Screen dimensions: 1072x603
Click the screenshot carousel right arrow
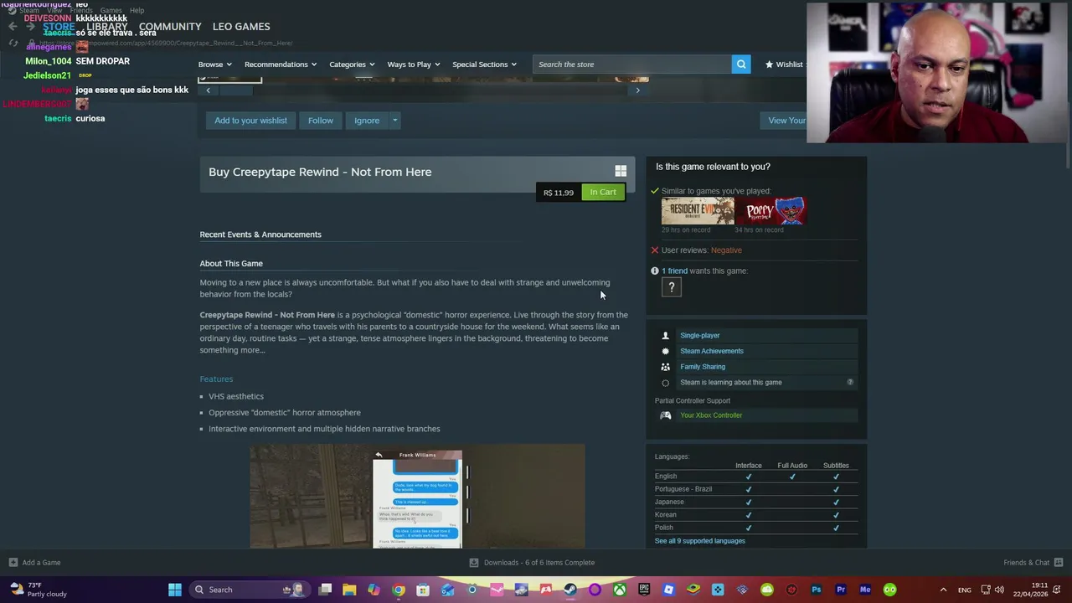(637, 90)
